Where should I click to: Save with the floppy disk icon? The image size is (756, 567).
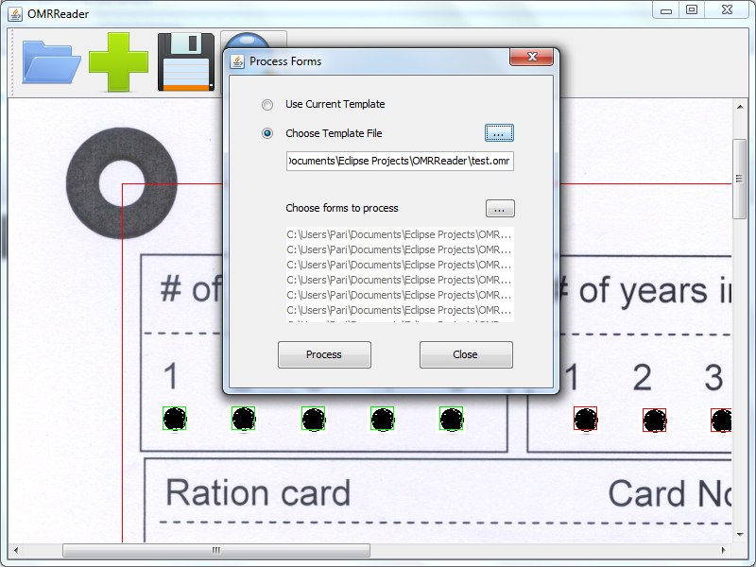click(186, 61)
